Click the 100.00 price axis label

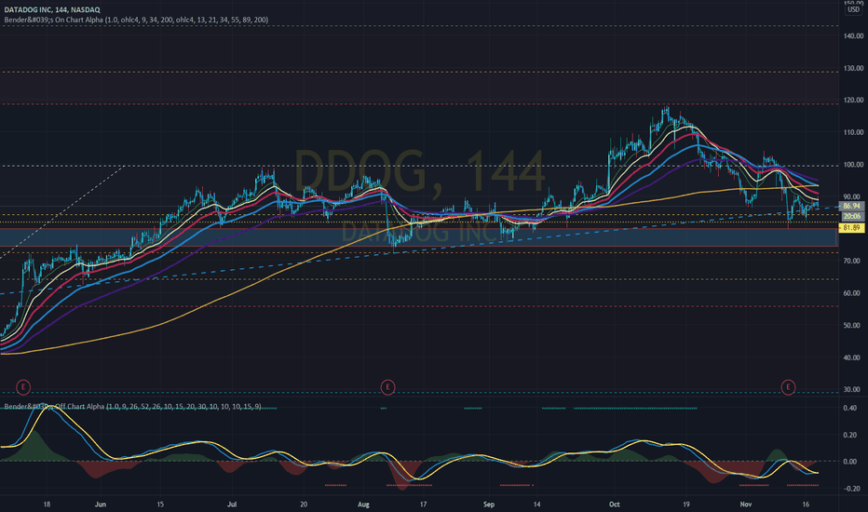(853, 165)
